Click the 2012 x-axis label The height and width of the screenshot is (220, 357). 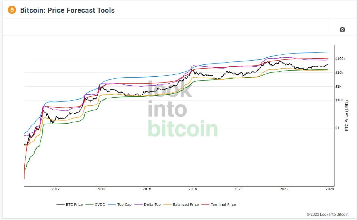[56, 189]
